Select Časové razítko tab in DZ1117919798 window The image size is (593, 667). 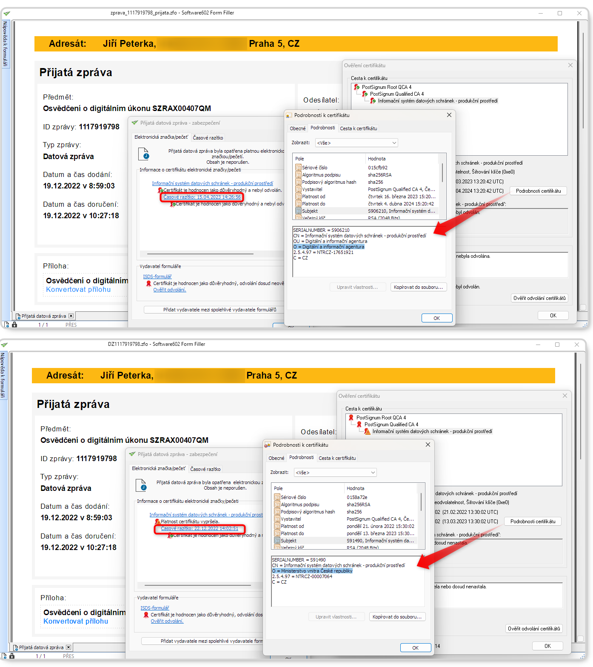click(x=205, y=469)
